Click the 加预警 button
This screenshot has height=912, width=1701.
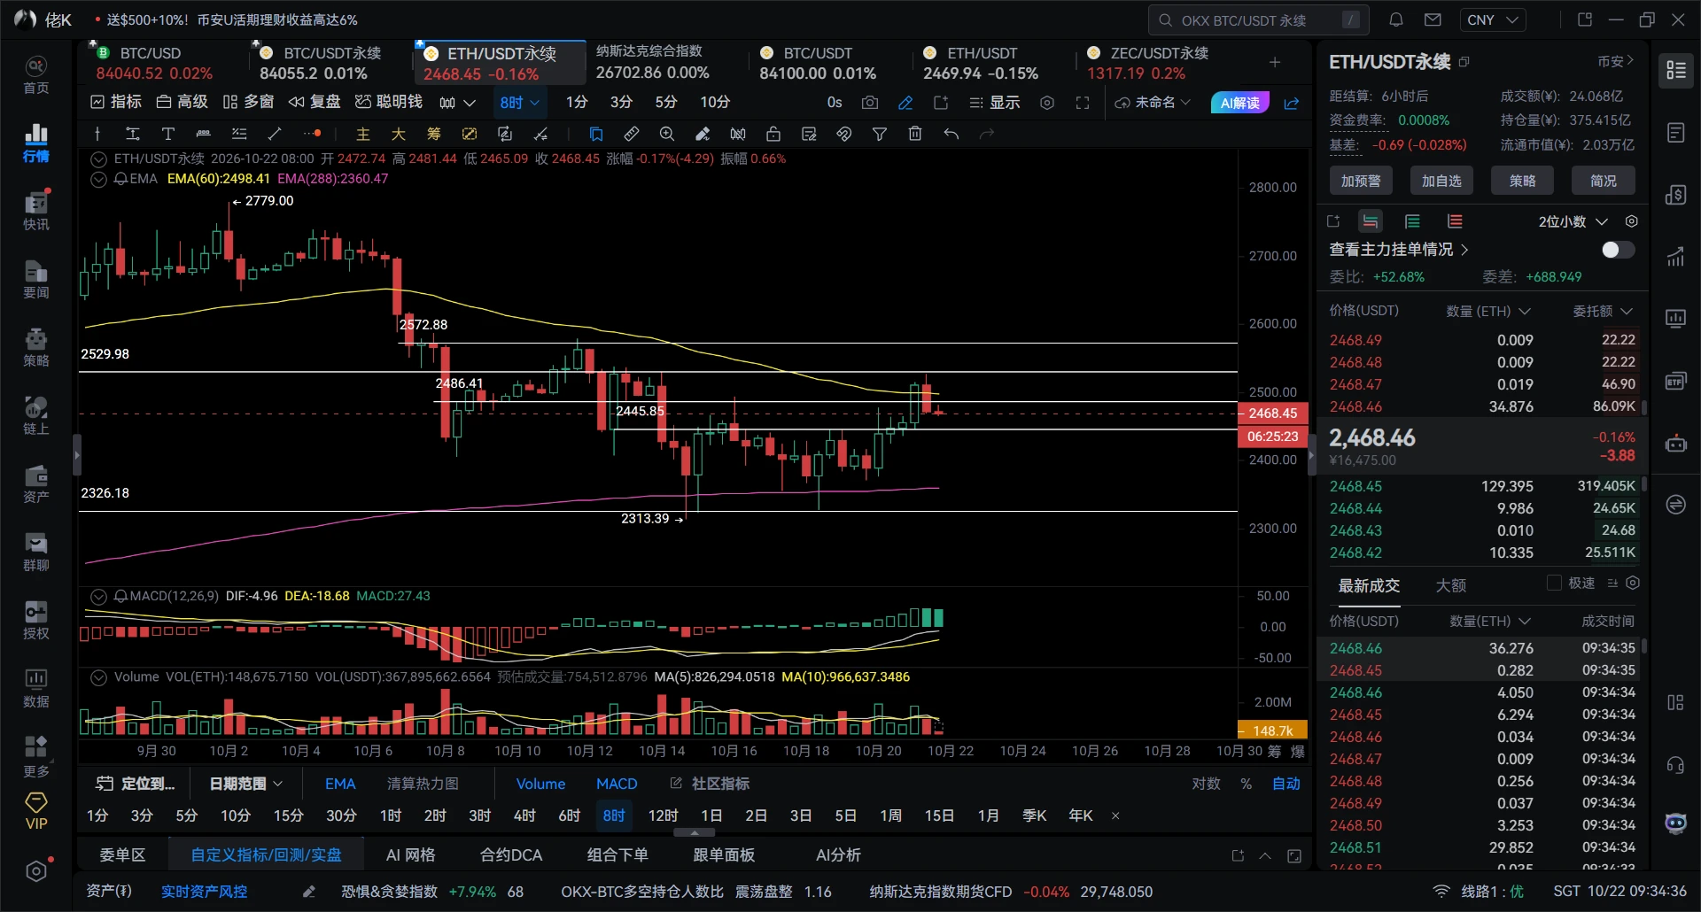point(1361,181)
